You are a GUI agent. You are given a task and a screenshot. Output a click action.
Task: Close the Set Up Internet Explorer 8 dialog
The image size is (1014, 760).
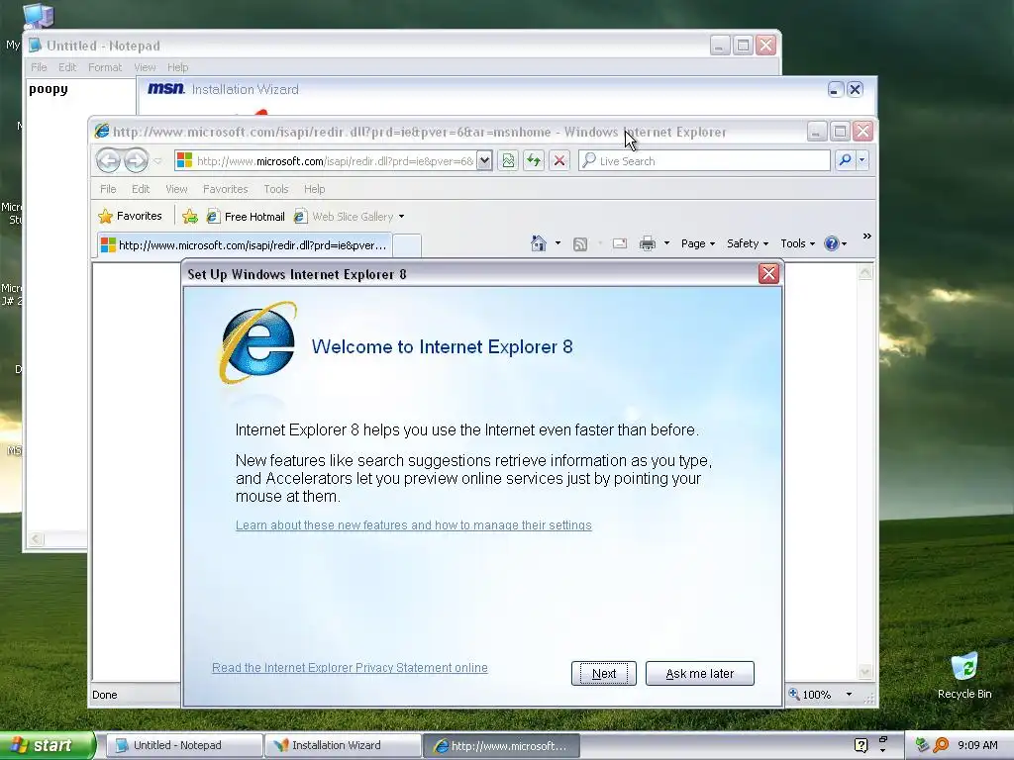(x=768, y=273)
